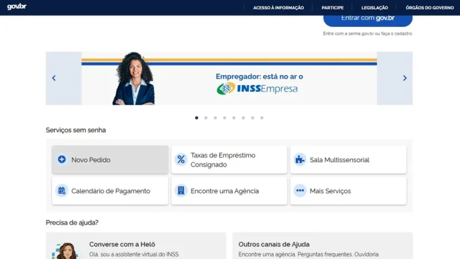Click the three-dots Mais Serviços icon
The width and height of the screenshot is (460, 259).
point(300,191)
